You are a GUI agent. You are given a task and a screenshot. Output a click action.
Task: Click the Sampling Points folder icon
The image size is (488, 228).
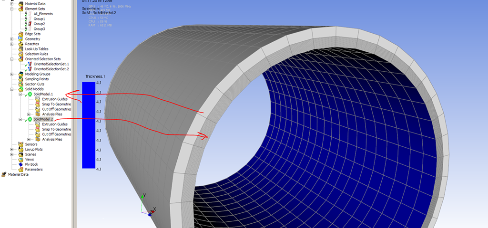pyautogui.click(x=20, y=79)
